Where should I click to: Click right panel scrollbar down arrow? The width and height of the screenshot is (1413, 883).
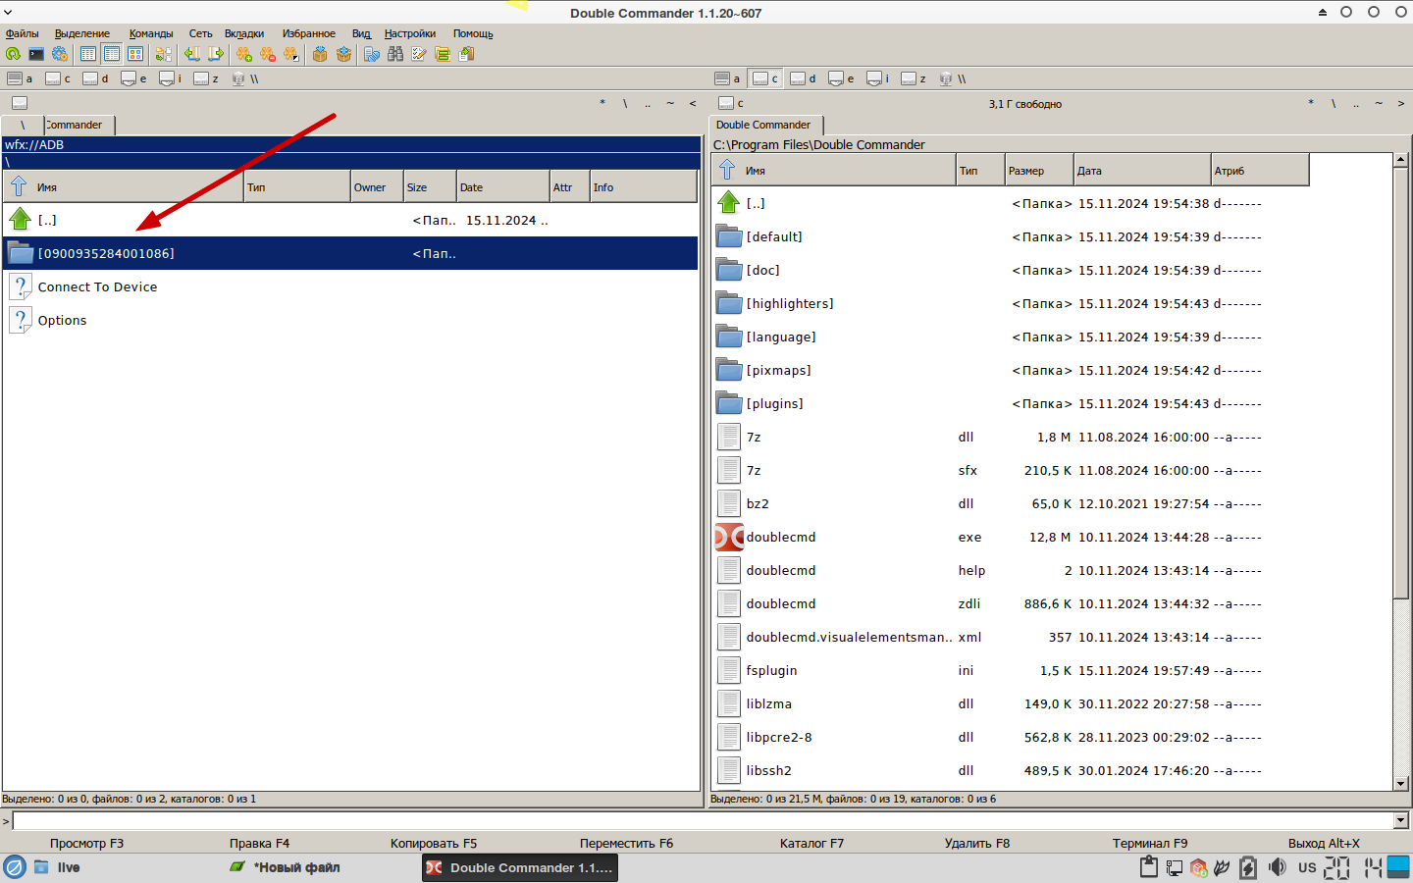(1401, 783)
